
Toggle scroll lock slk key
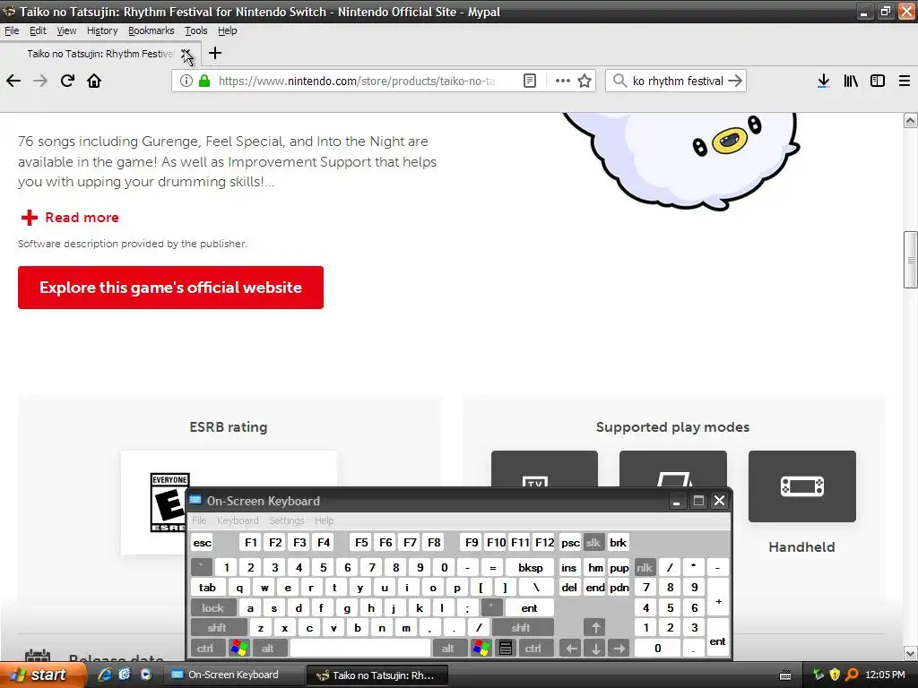593,542
